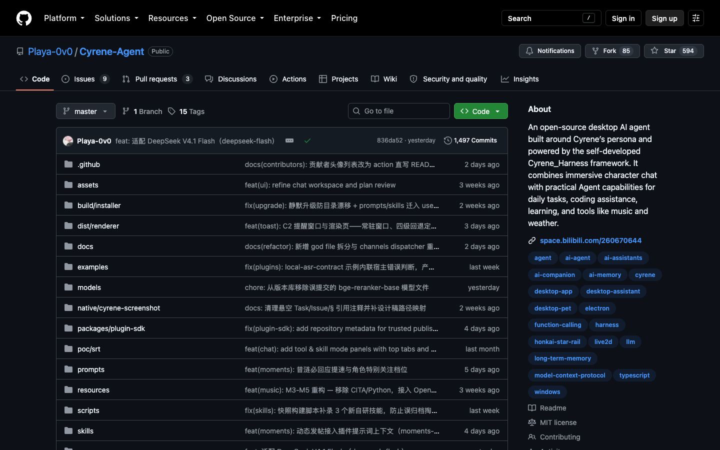View the 1,497 Commits history
This screenshot has height=450, width=720.
[470, 140]
